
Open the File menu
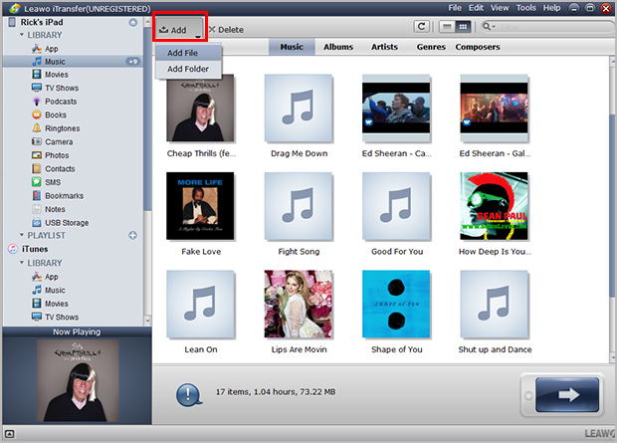[455, 8]
